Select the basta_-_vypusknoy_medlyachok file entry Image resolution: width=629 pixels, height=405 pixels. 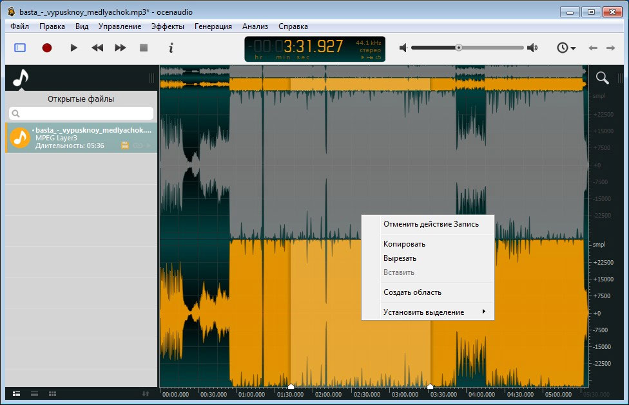[x=81, y=138]
